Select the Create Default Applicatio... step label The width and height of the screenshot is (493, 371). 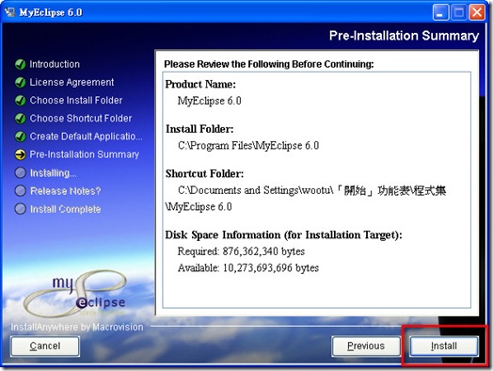tap(87, 137)
